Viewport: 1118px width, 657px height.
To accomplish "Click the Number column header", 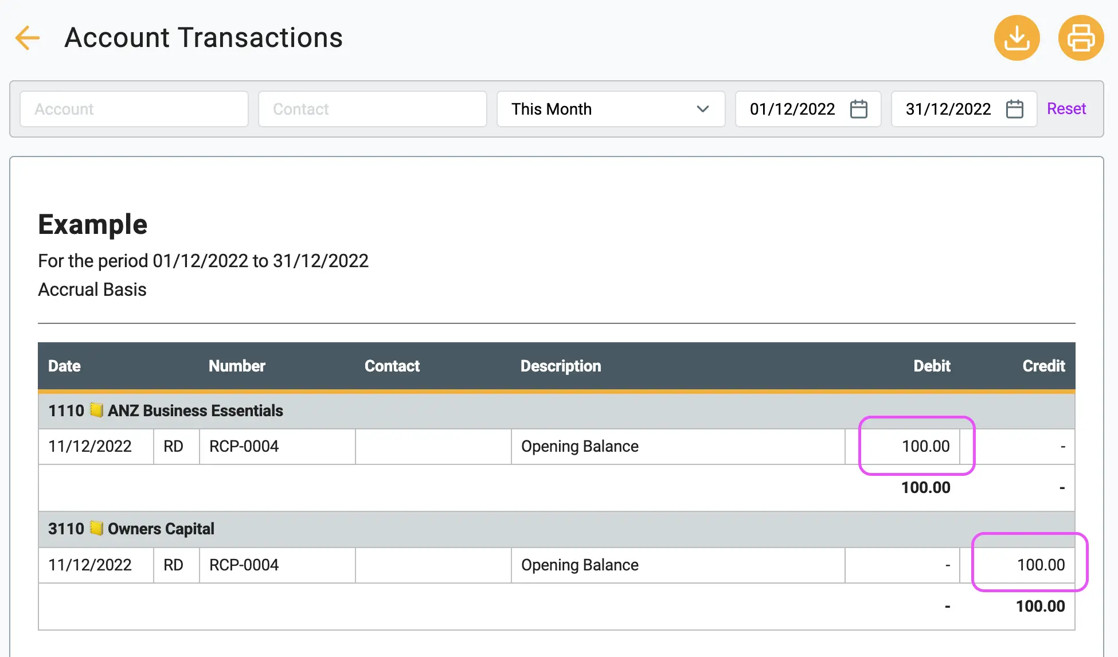I will [237, 366].
